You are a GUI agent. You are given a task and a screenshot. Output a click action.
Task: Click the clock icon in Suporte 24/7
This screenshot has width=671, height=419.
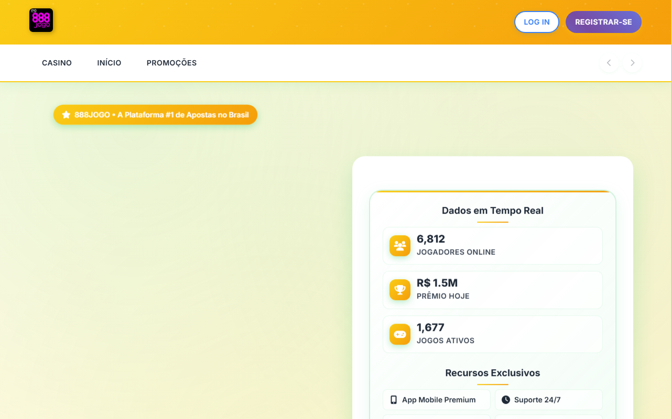tap(506, 400)
